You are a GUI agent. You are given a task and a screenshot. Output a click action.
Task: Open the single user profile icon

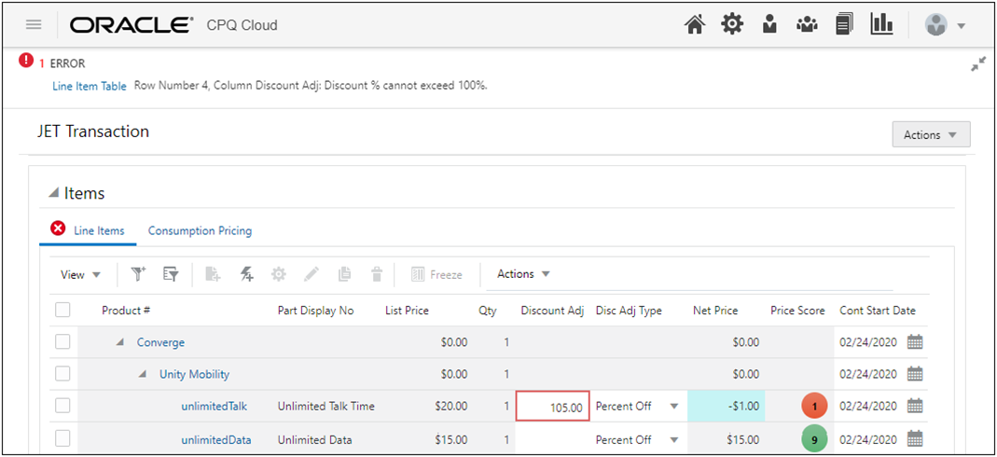pos(770,25)
